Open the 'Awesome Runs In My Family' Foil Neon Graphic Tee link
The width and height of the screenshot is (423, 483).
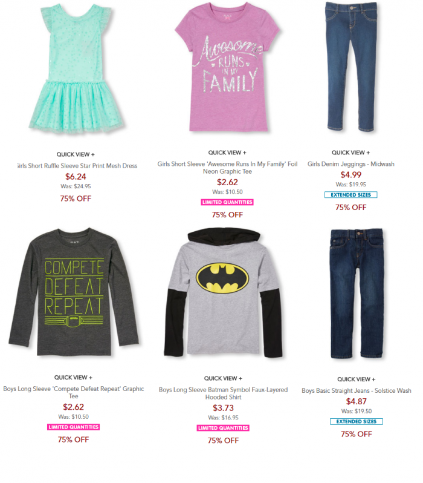227,168
